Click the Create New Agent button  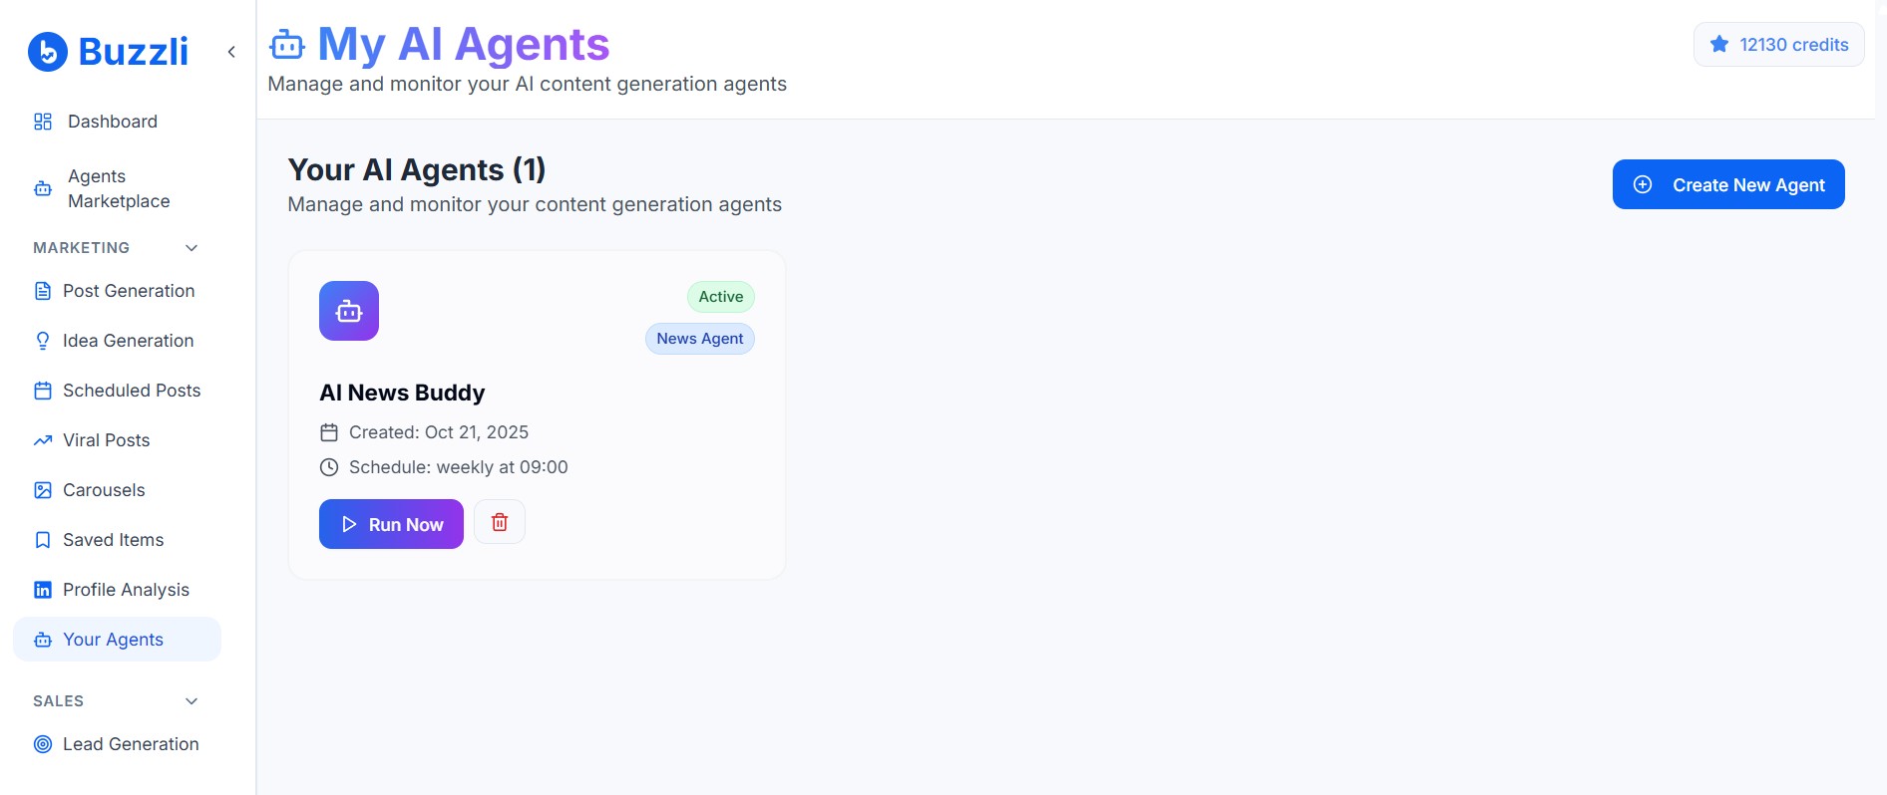tap(1728, 184)
